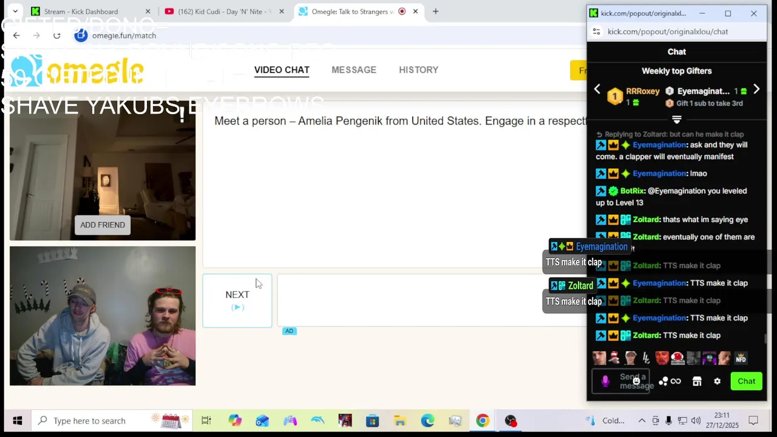This screenshot has width=777, height=437.
Task: Expand the Weekly top Gifters panel
Action: click(677, 120)
